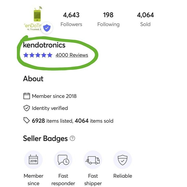Open the 4000 Reviews link
This screenshot has height=187, width=187.
click(72, 55)
